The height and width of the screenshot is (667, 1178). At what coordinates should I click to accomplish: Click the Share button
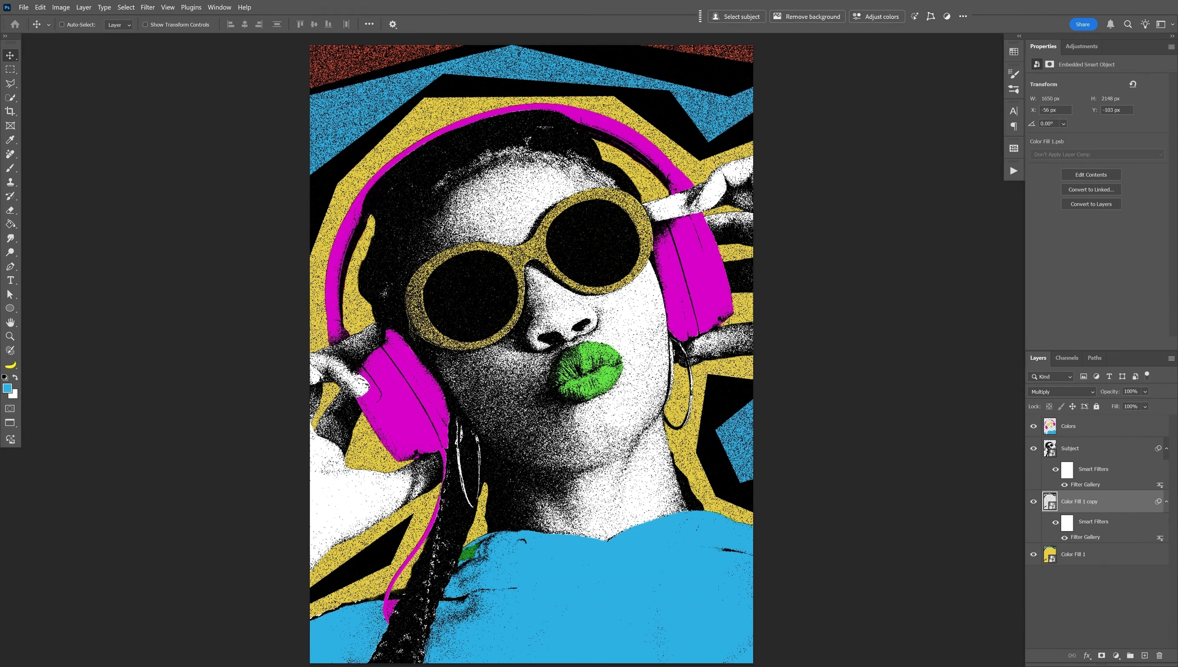(1083, 24)
